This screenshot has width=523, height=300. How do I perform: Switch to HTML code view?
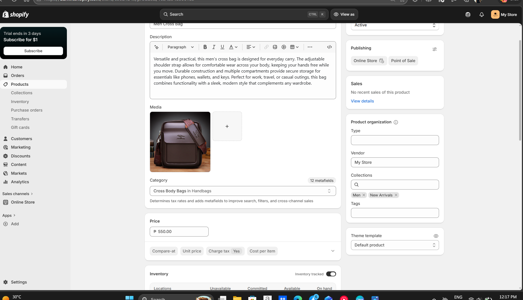pos(329,47)
